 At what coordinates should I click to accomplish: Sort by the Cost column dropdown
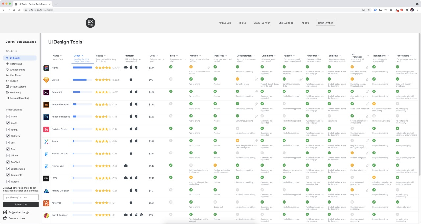pos(157,56)
